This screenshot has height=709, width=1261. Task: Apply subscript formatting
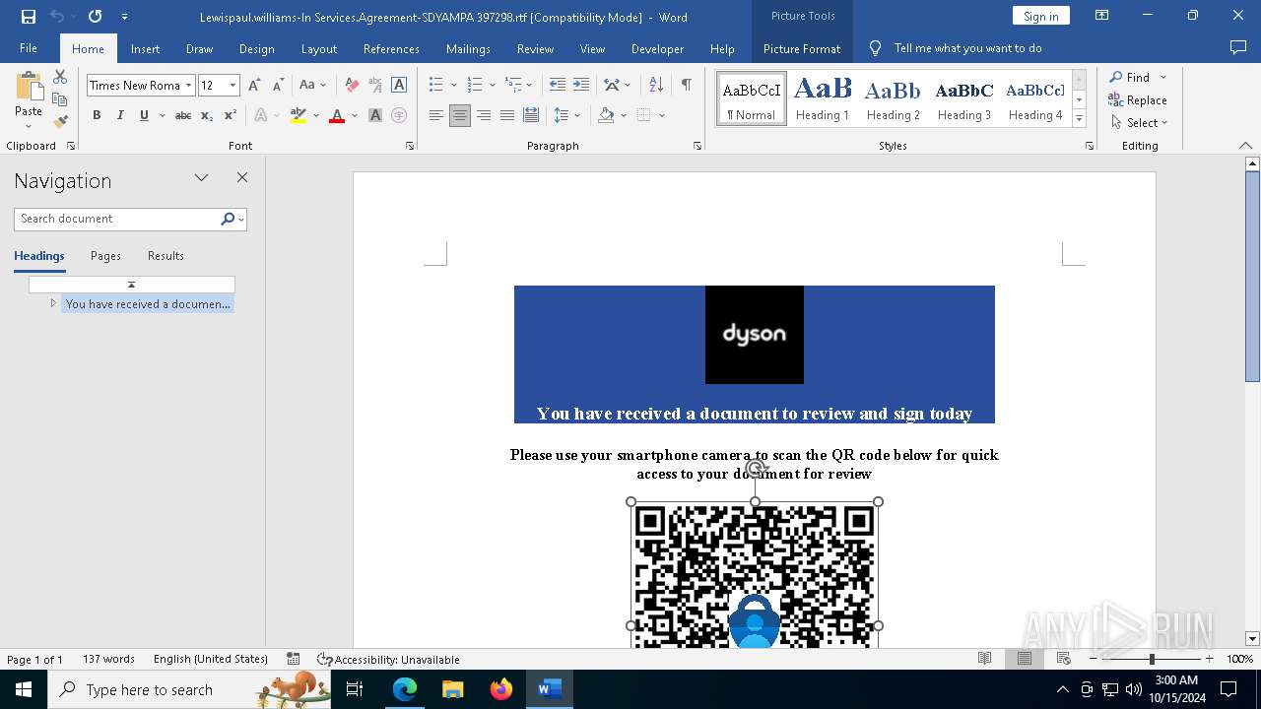coord(207,115)
